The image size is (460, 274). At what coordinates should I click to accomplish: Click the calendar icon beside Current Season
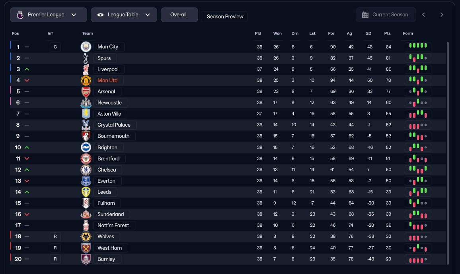(x=365, y=15)
